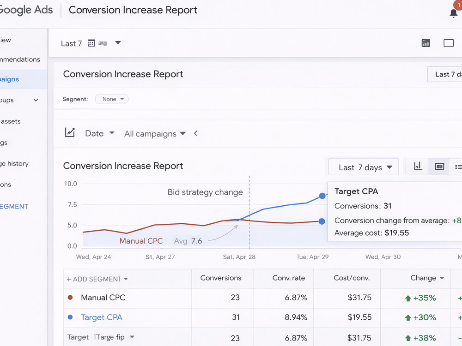Click the Target CPA data point on blue line
The image size is (462, 346).
tap(322, 196)
